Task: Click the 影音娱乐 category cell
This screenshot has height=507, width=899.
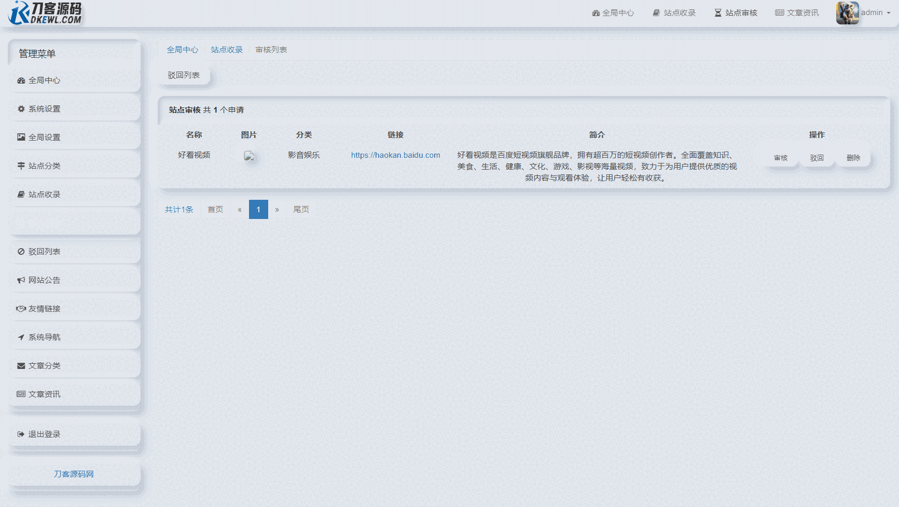Action: tap(304, 155)
